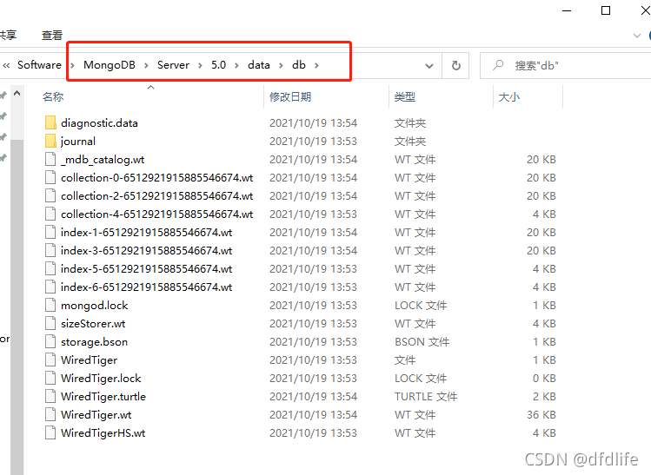Screen dimensions: 651x475
Task: Go to Software in the breadcrumb
Action: tap(39, 65)
